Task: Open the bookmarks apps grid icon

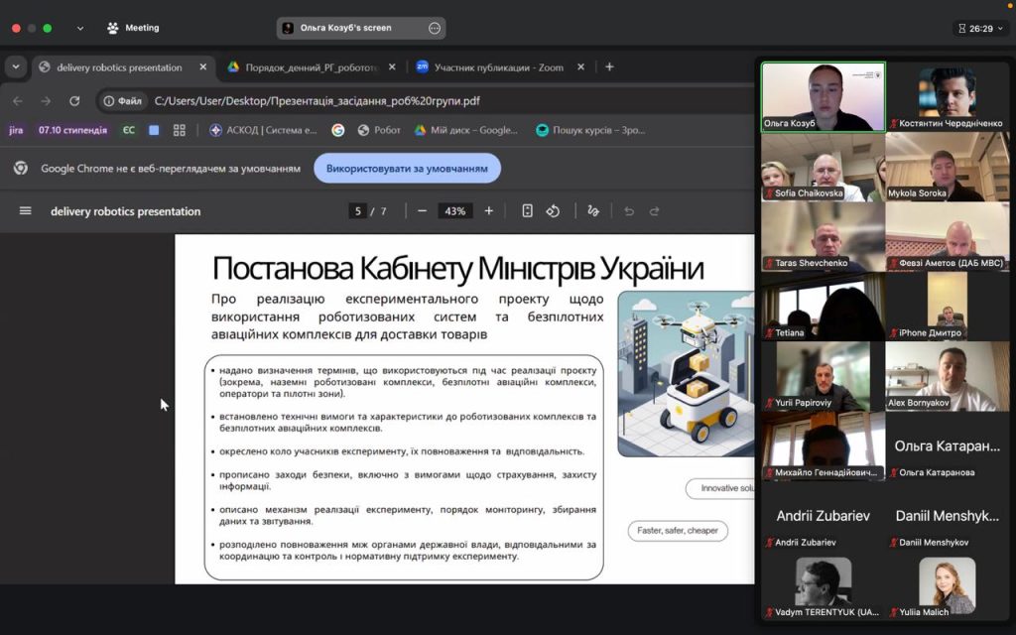Action: pyautogui.click(x=180, y=130)
